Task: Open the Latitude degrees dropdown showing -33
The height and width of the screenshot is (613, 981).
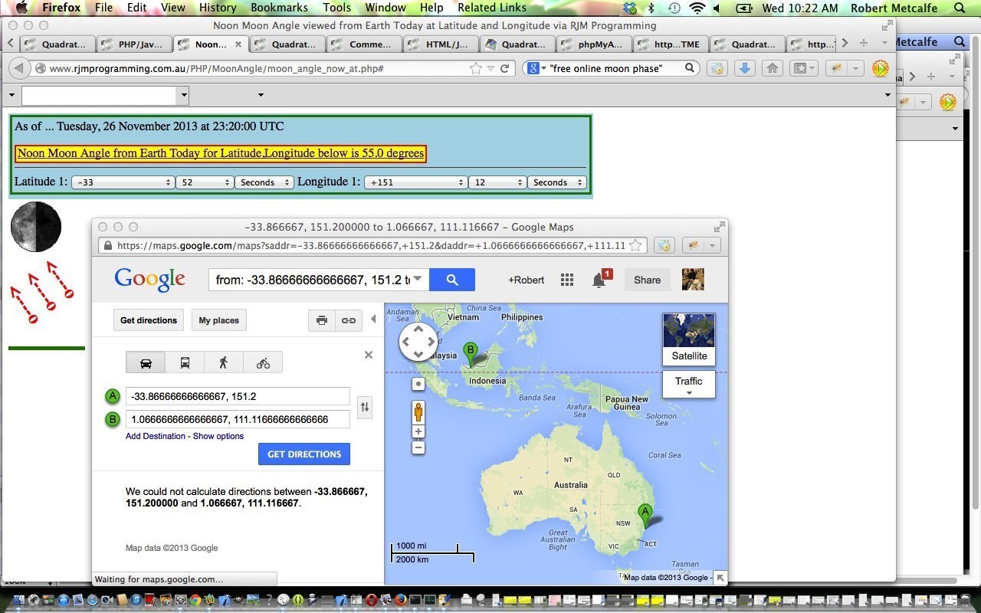Action: [123, 182]
